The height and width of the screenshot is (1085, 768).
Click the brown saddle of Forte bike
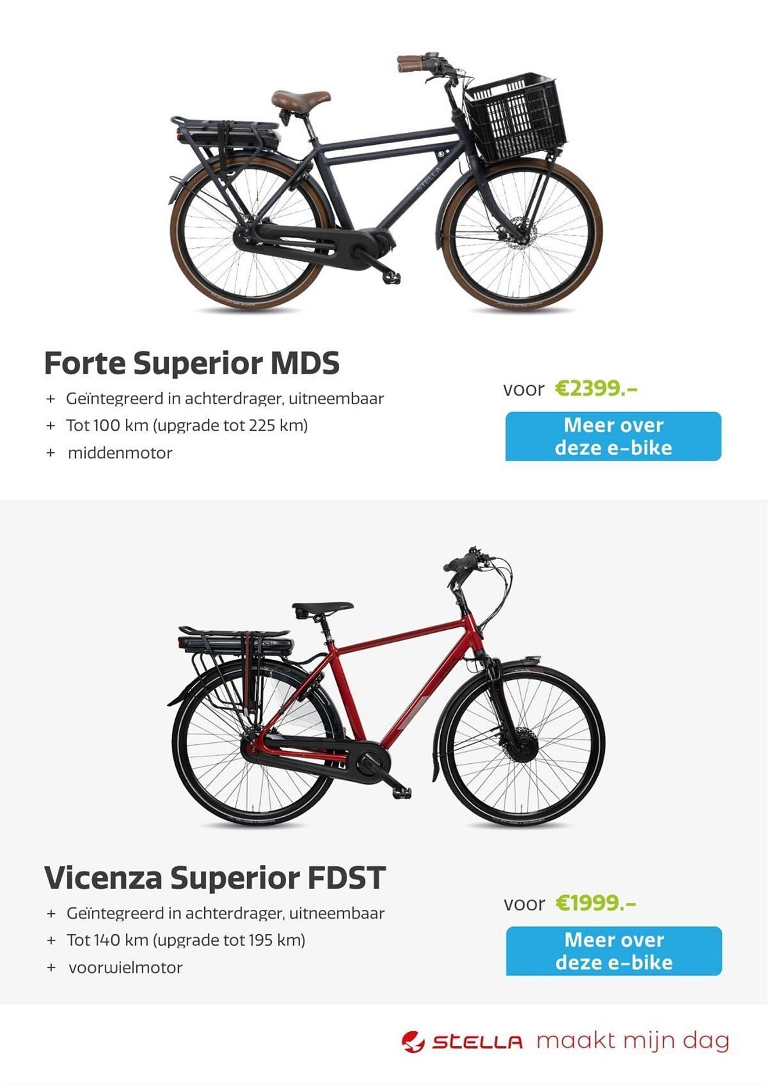(301, 100)
